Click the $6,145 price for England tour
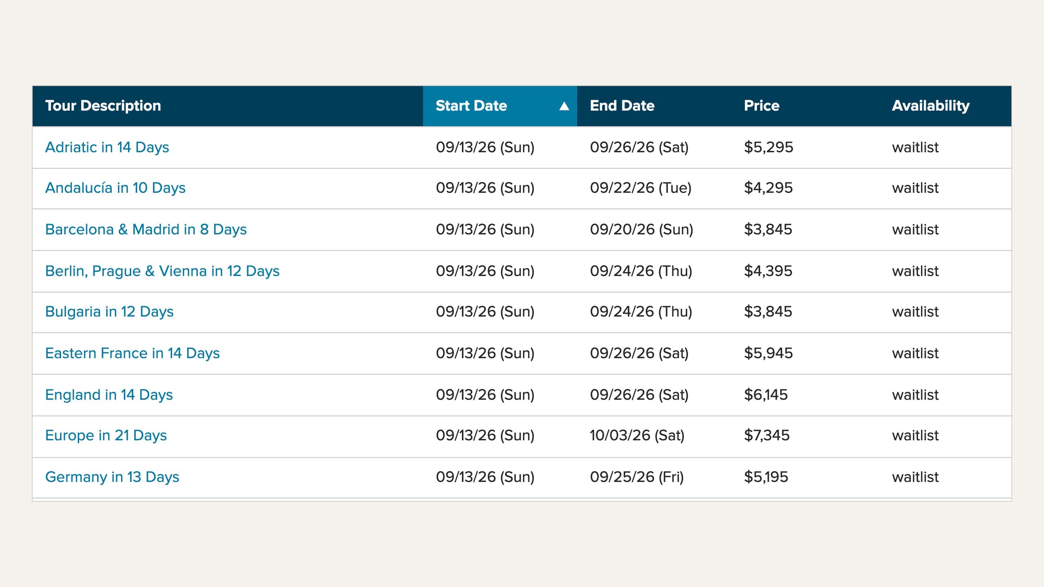 (765, 395)
